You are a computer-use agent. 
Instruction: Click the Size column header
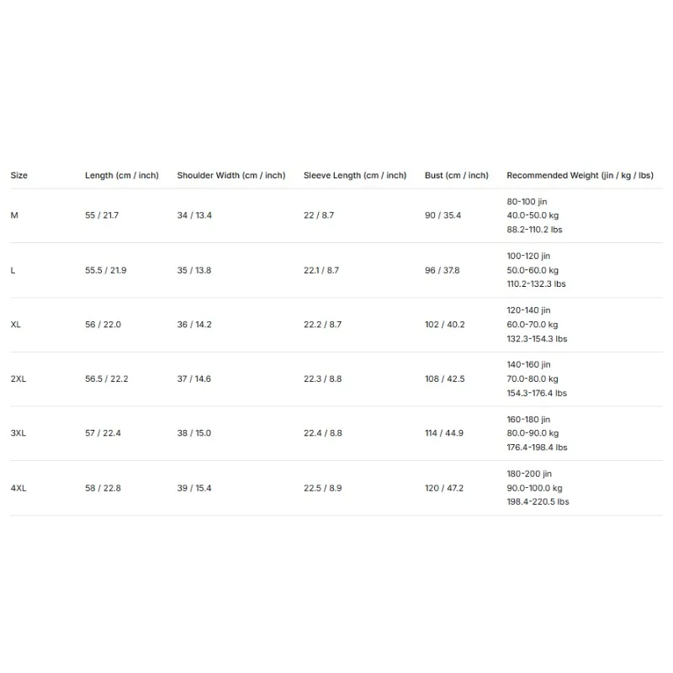pos(19,175)
